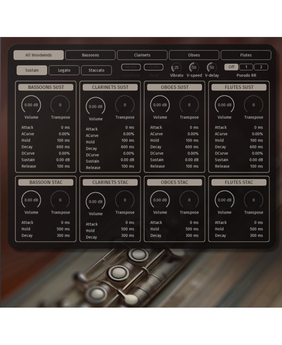Image resolution: width=282 pixels, height=345 pixels.
Task: Click Flutes Sust Attack value 0 ms
Action: (259, 127)
